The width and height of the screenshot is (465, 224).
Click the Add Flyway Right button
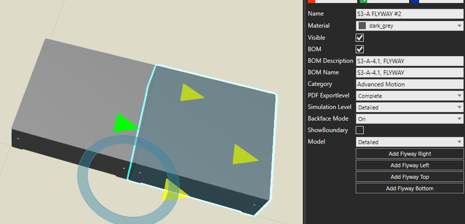coord(410,154)
